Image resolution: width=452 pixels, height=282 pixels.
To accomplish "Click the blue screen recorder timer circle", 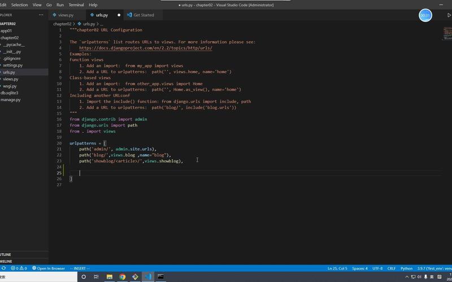I will point(425,15).
